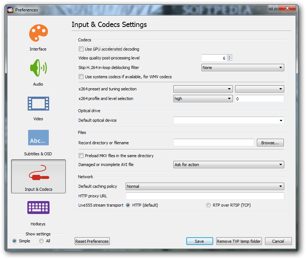Screen dimensions: 306x259
Task: Select HTTP (default) stream transport
Action: 128,205
